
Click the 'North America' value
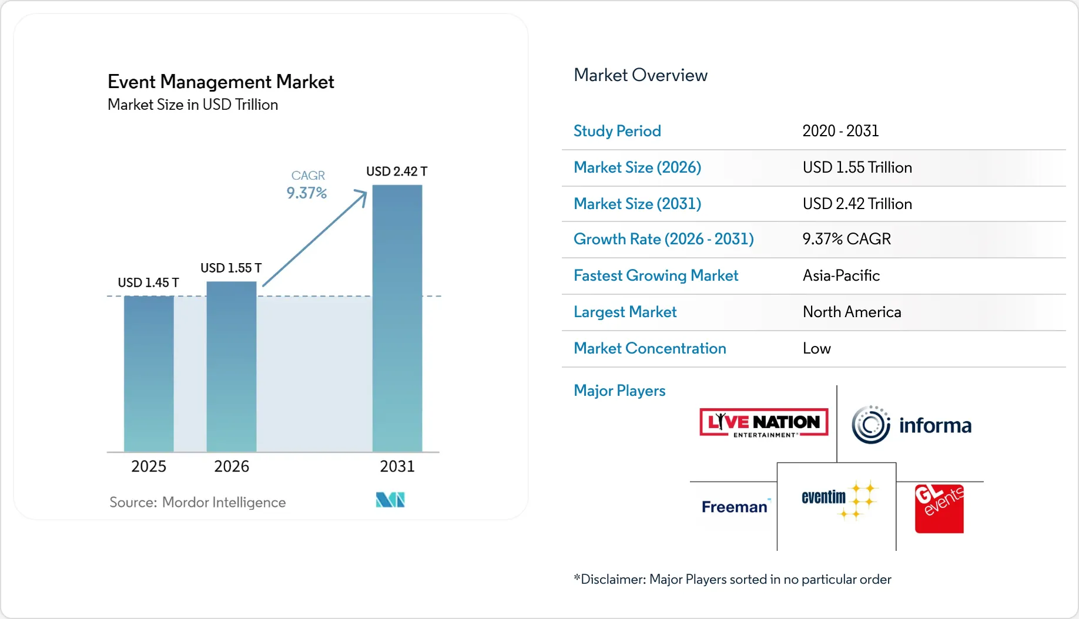852,312
